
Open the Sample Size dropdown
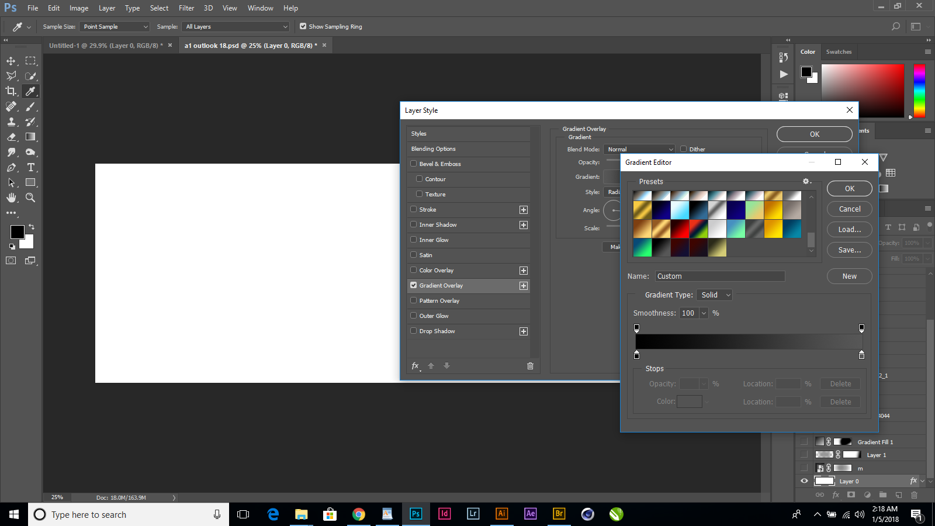[115, 26]
